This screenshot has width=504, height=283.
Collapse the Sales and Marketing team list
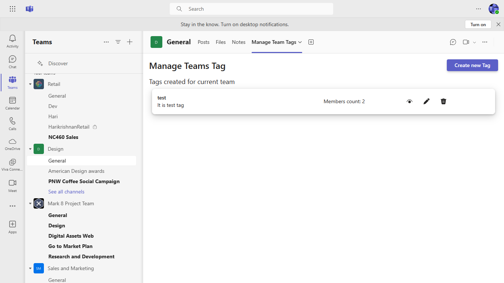(30, 269)
